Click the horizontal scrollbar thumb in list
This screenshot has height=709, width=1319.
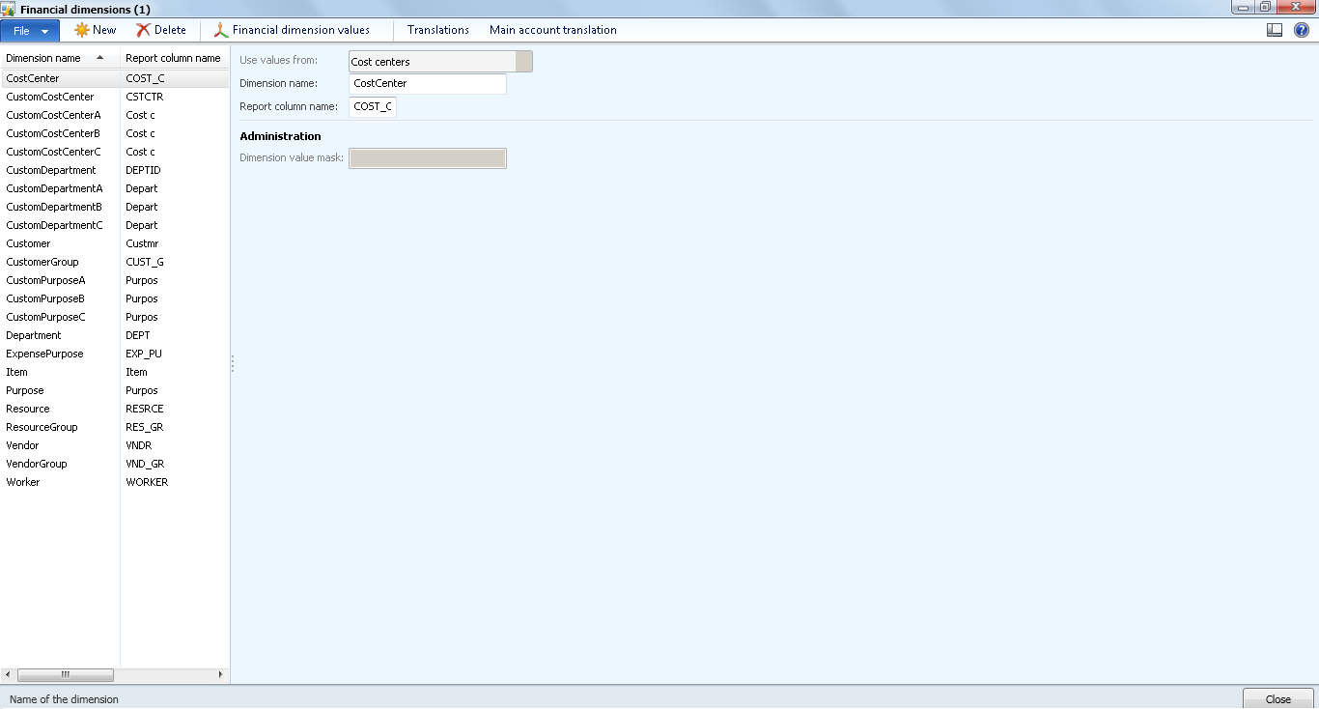click(66, 674)
